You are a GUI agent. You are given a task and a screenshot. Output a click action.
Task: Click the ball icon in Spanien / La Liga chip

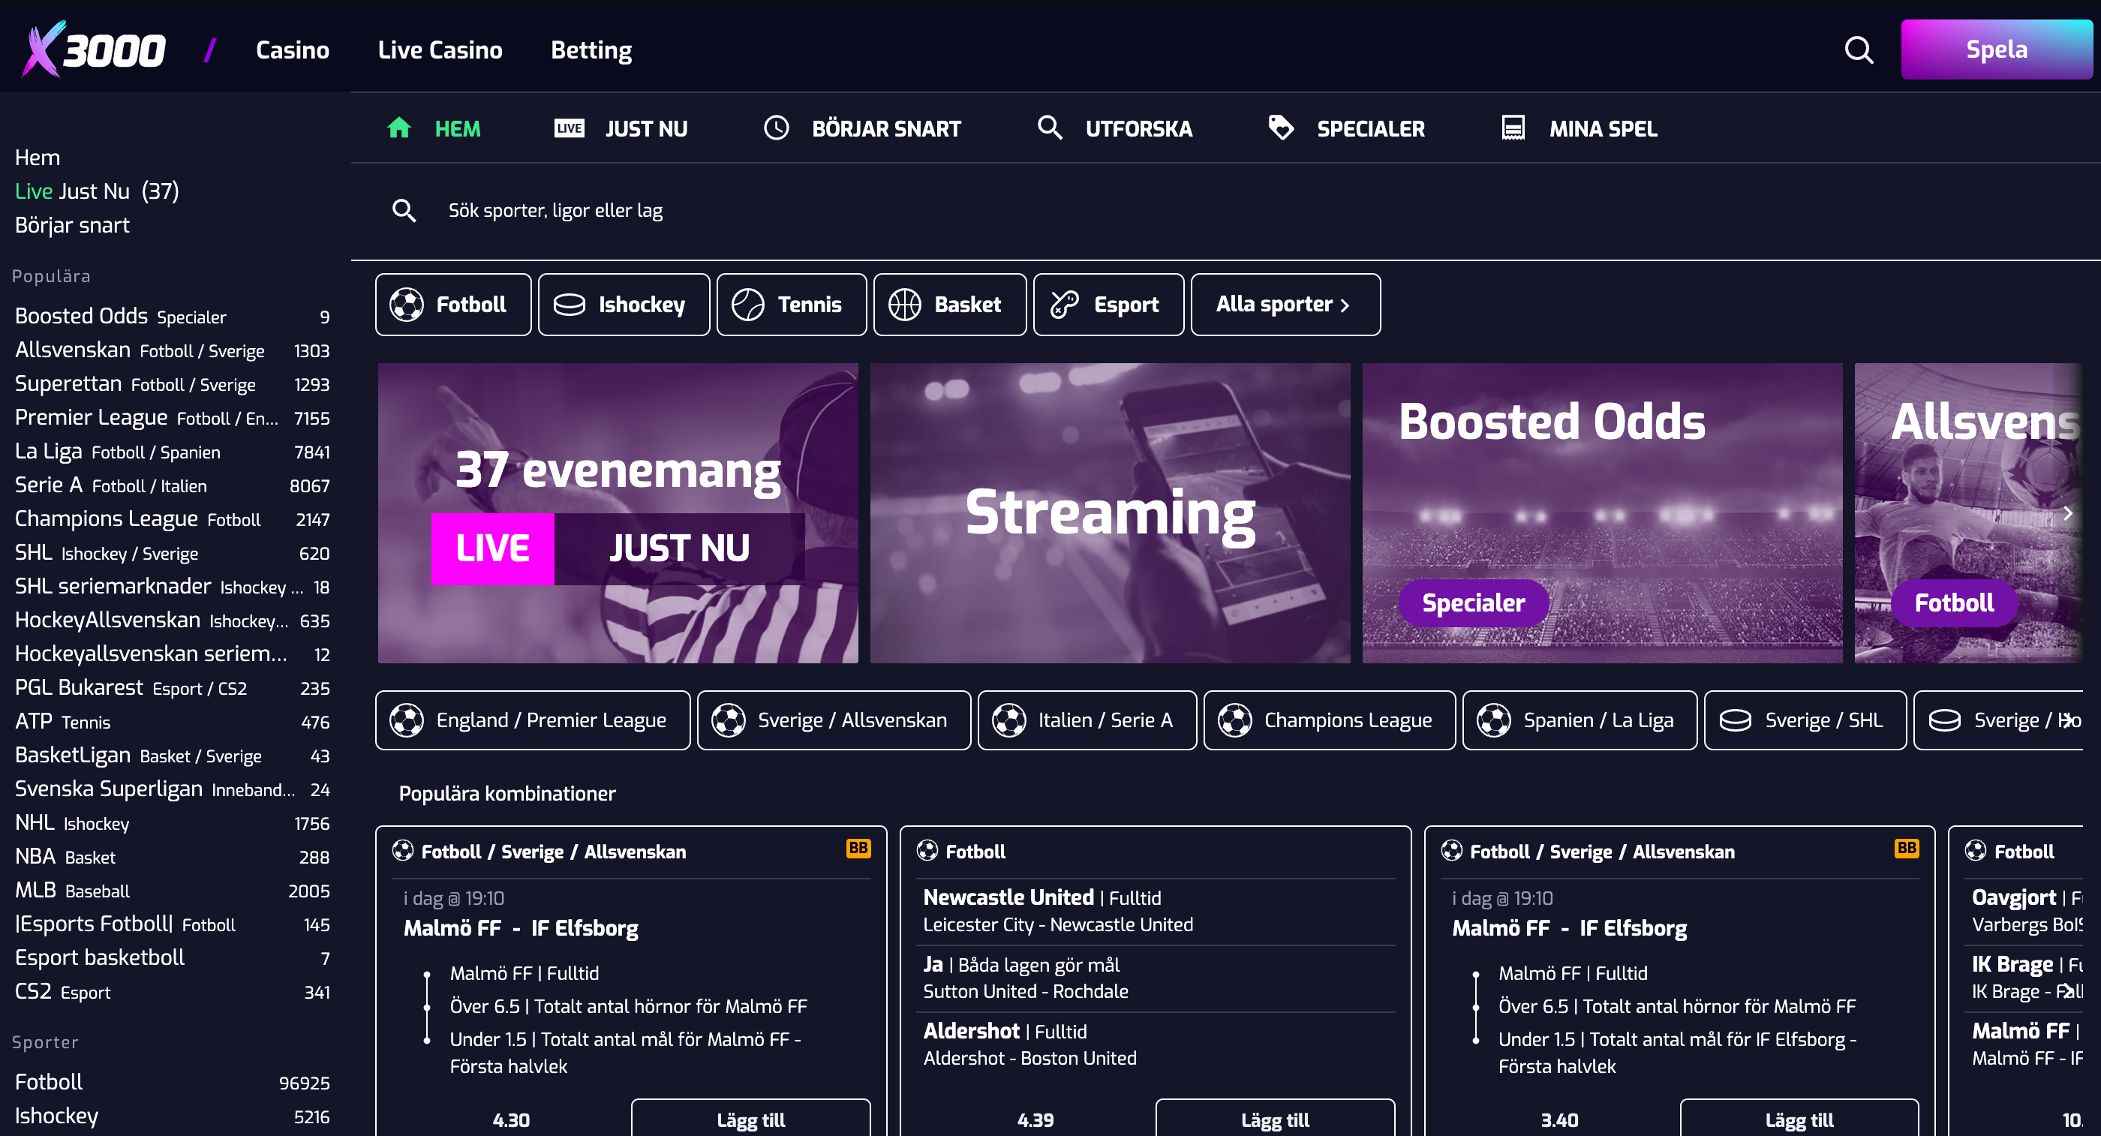tap(1494, 720)
